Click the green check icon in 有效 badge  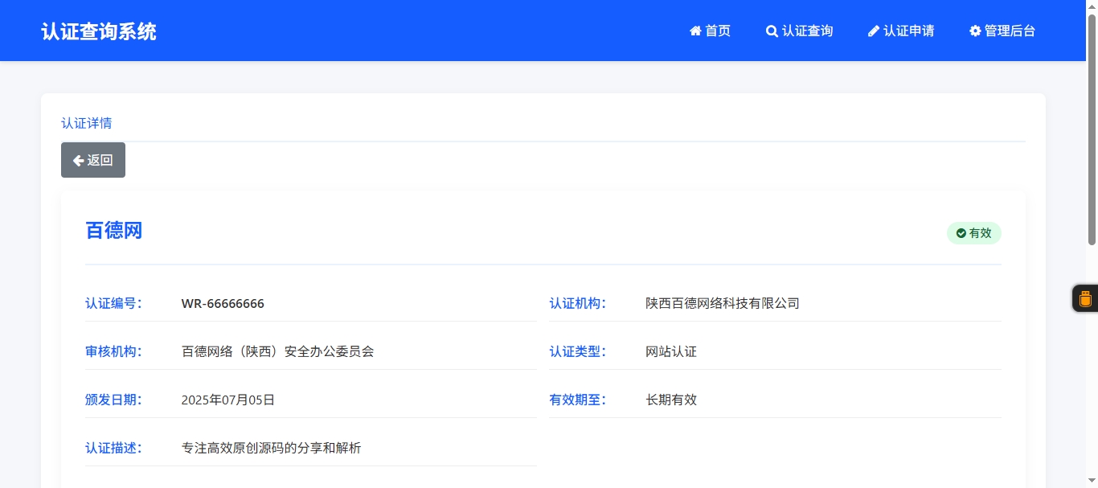click(961, 233)
